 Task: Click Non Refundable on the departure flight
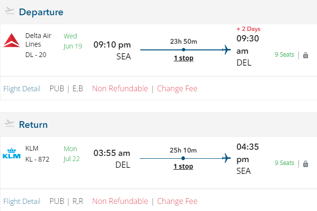(x=120, y=88)
